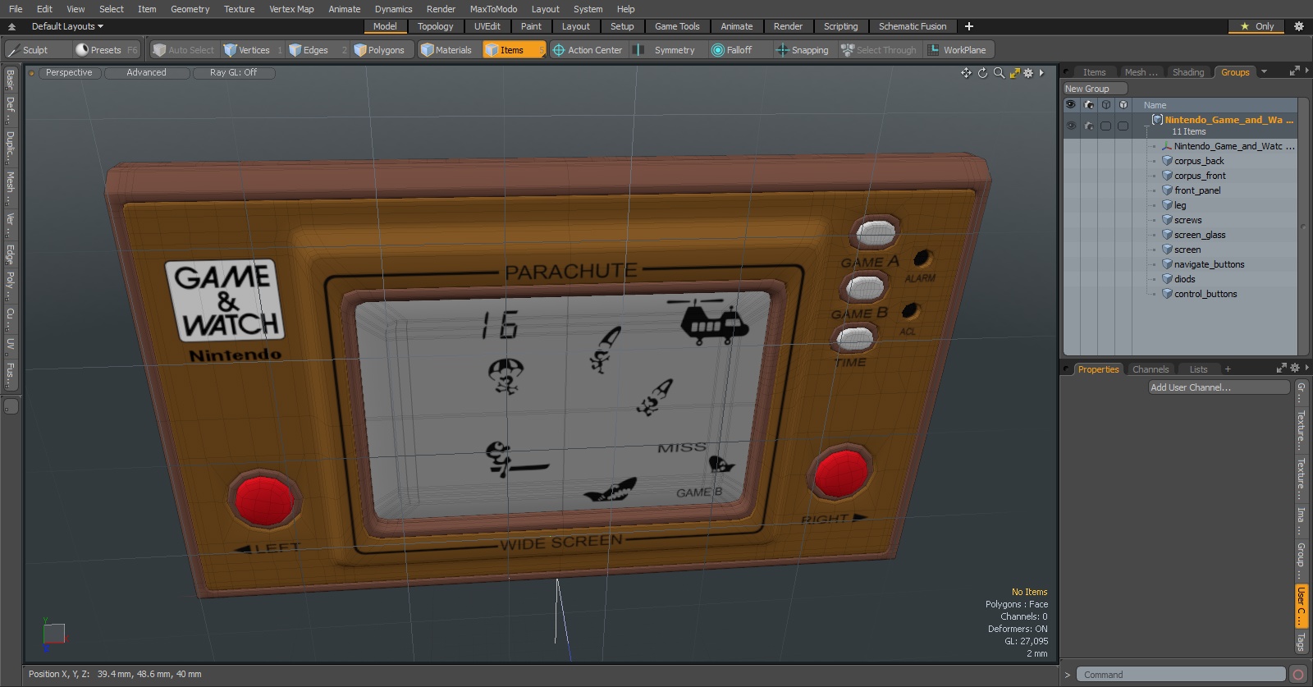This screenshot has width=1313, height=687.
Task: Open the Presets browser
Action: 107,50
